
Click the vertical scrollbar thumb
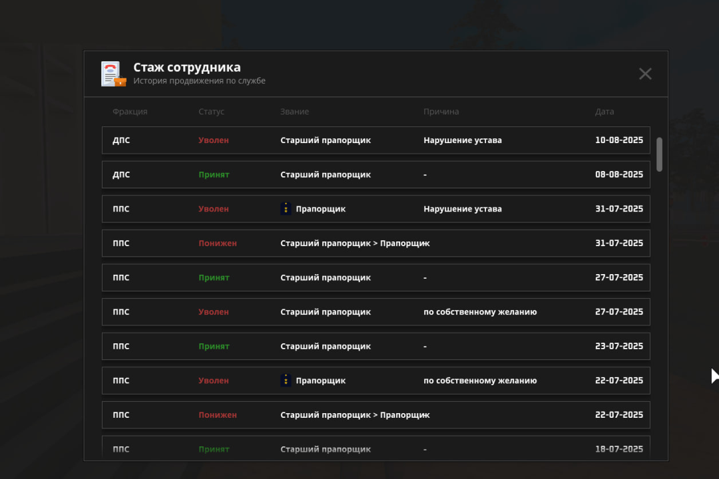pyautogui.click(x=659, y=154)
